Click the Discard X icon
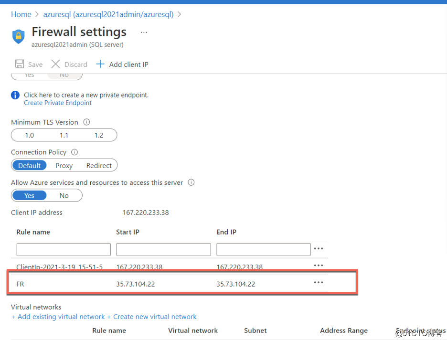The image size is (447, 342). pos(55,64)
